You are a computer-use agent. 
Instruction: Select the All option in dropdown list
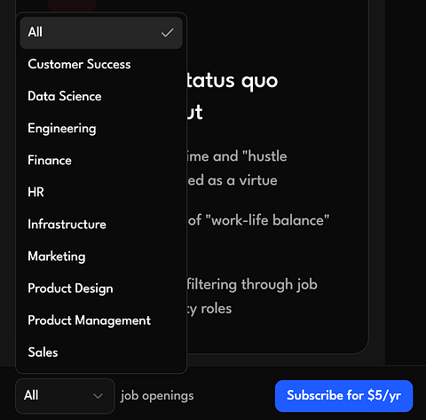101,33
